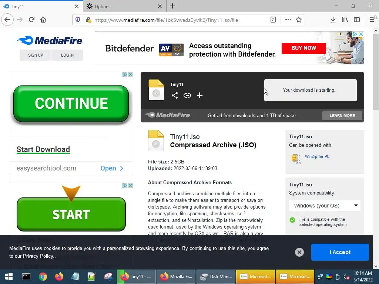Click LEARN MORE about ad free downloads
This screenshot has height=284, width=379.
pos(342,115)
